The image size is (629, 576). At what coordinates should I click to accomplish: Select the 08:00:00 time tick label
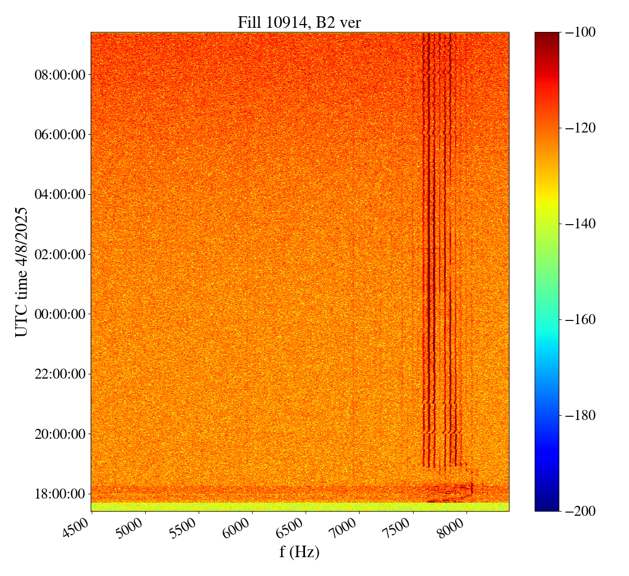coord(60,75)
